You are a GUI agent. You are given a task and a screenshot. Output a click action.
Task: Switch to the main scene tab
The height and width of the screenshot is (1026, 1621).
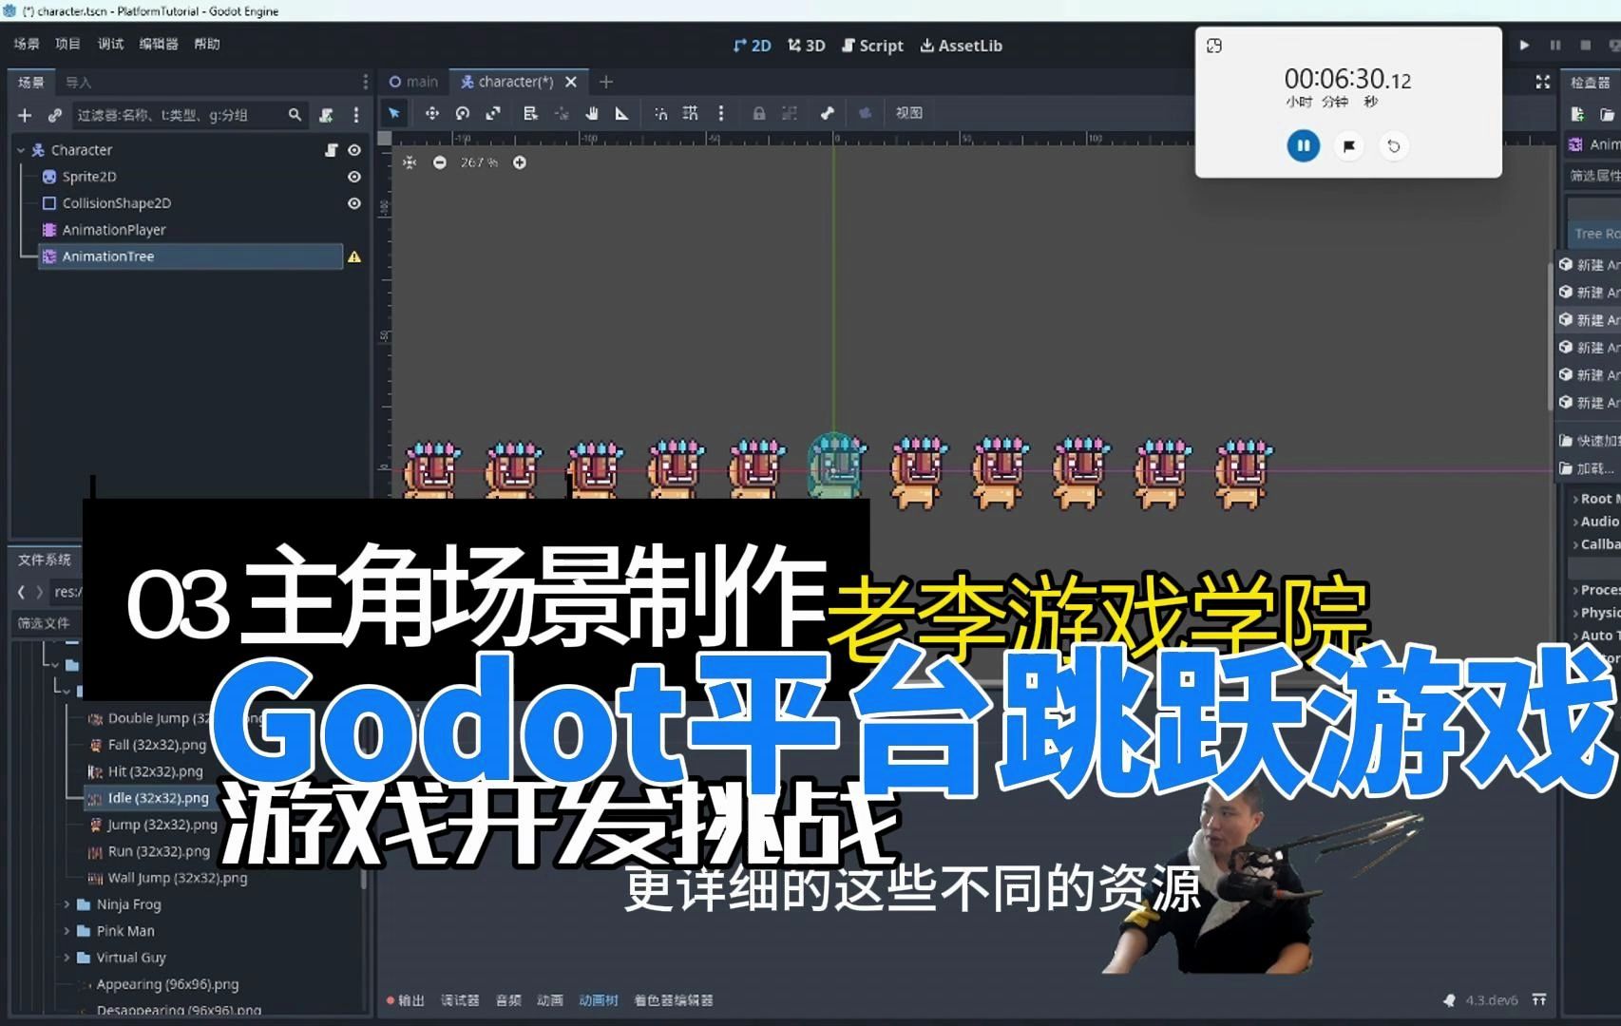coord(413,82)
